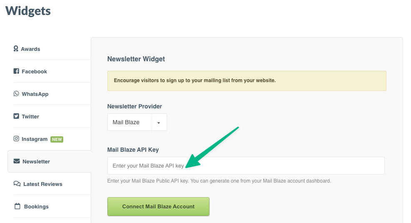Click the Latest Reviews speech bubbles icon
411x223 pixels.
[x=17, y=184]
